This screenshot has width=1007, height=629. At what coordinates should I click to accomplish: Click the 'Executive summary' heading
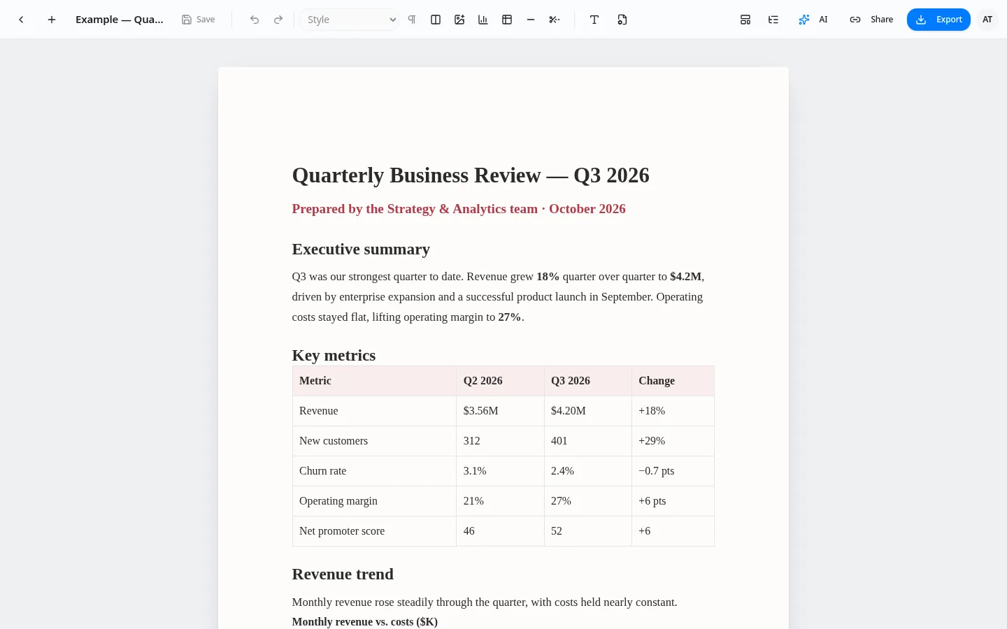pyautogui.click(x=361, y=250)
